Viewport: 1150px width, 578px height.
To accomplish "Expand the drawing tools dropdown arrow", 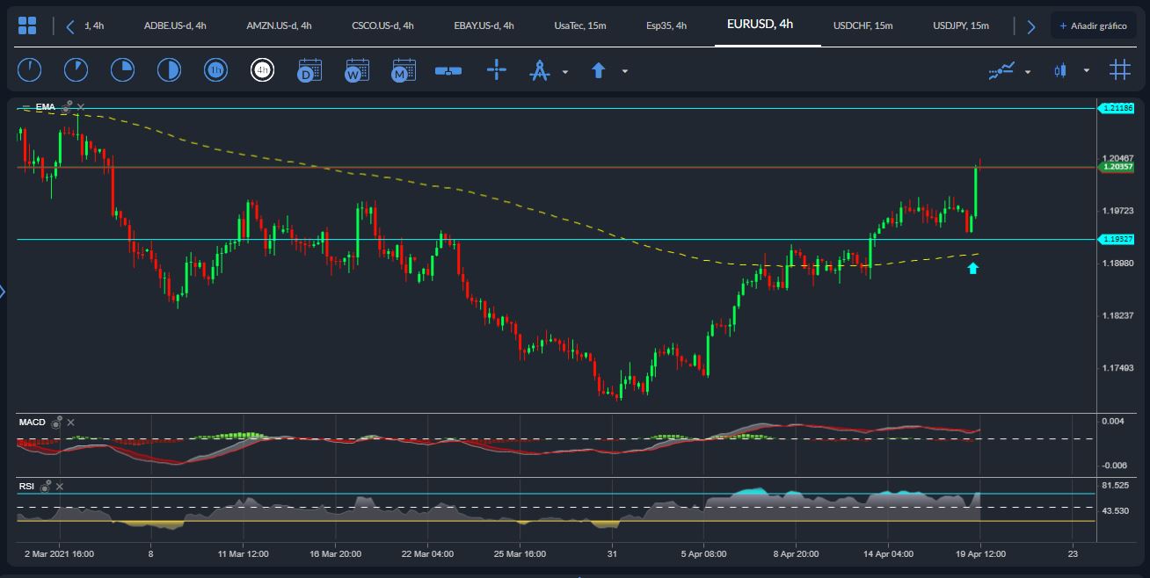I will [565, 71].
